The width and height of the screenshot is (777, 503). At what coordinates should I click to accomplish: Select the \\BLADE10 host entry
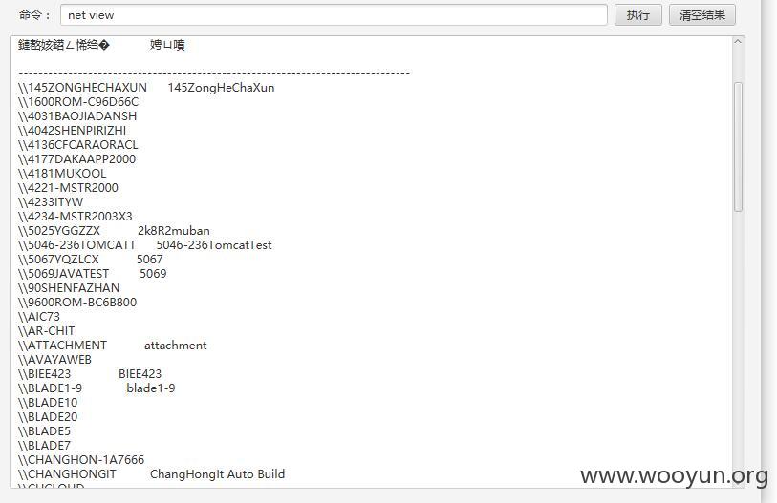[x=48, y=404]
